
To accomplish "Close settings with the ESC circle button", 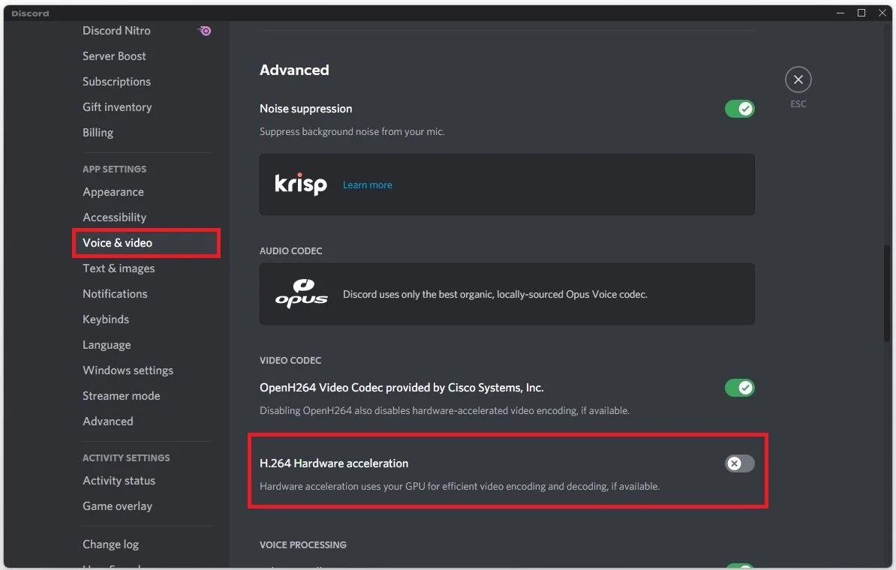I will point(798,79).
